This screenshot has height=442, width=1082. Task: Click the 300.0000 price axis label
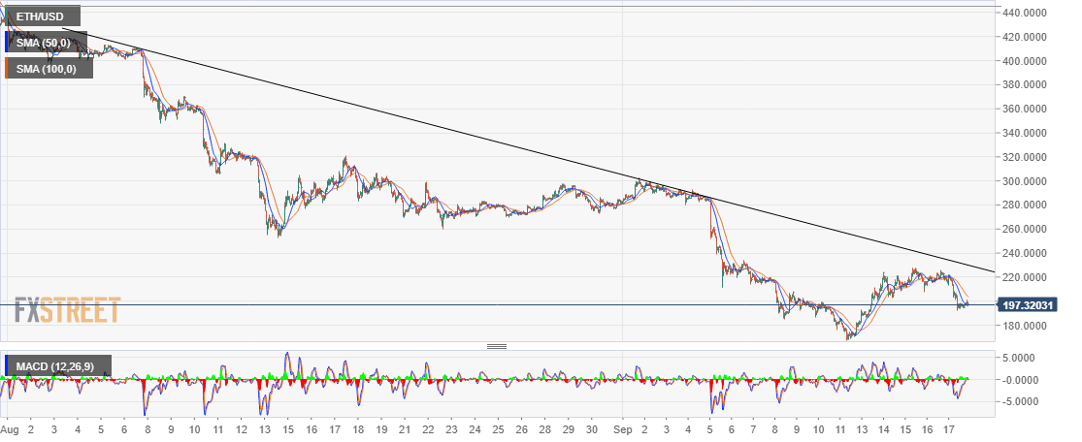tap(1029, 181)
